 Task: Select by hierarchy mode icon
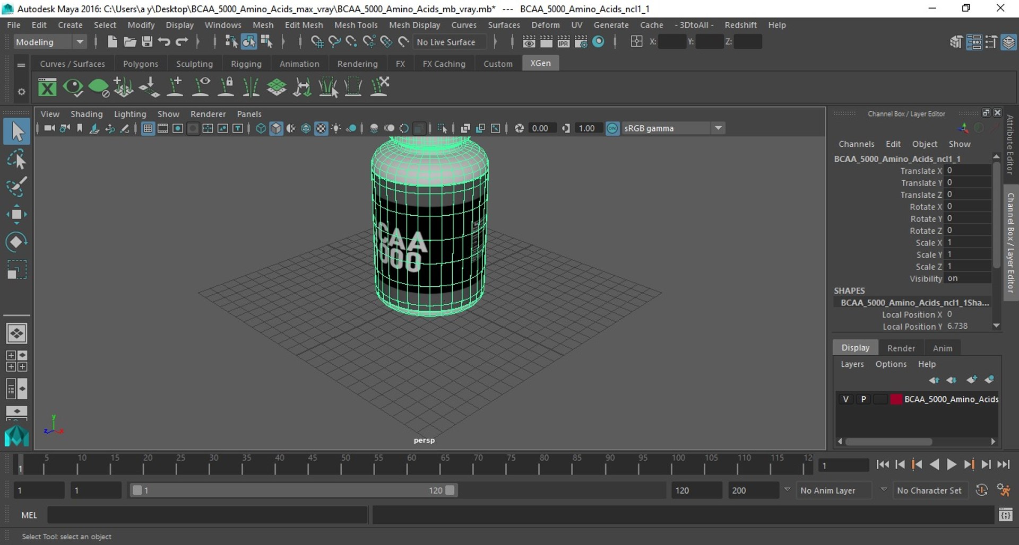click(x=231, y=42)
